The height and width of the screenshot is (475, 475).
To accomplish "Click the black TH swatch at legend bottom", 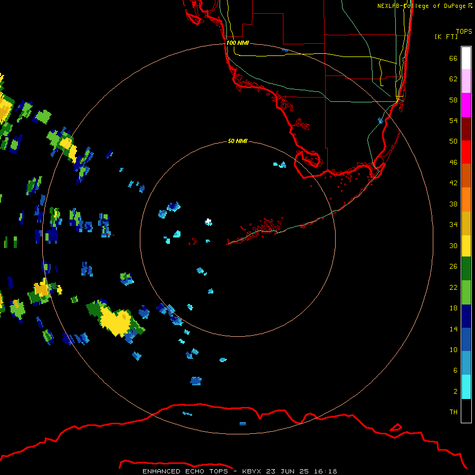I will click(x=466, y=411).
